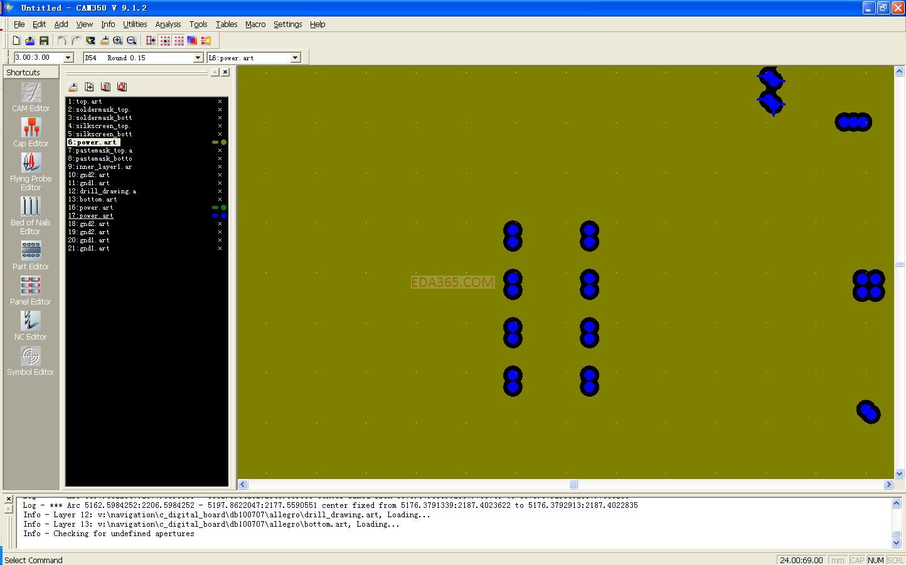Launch the Bed of Nails Editor
906x565 pixels.
[31, 216]
